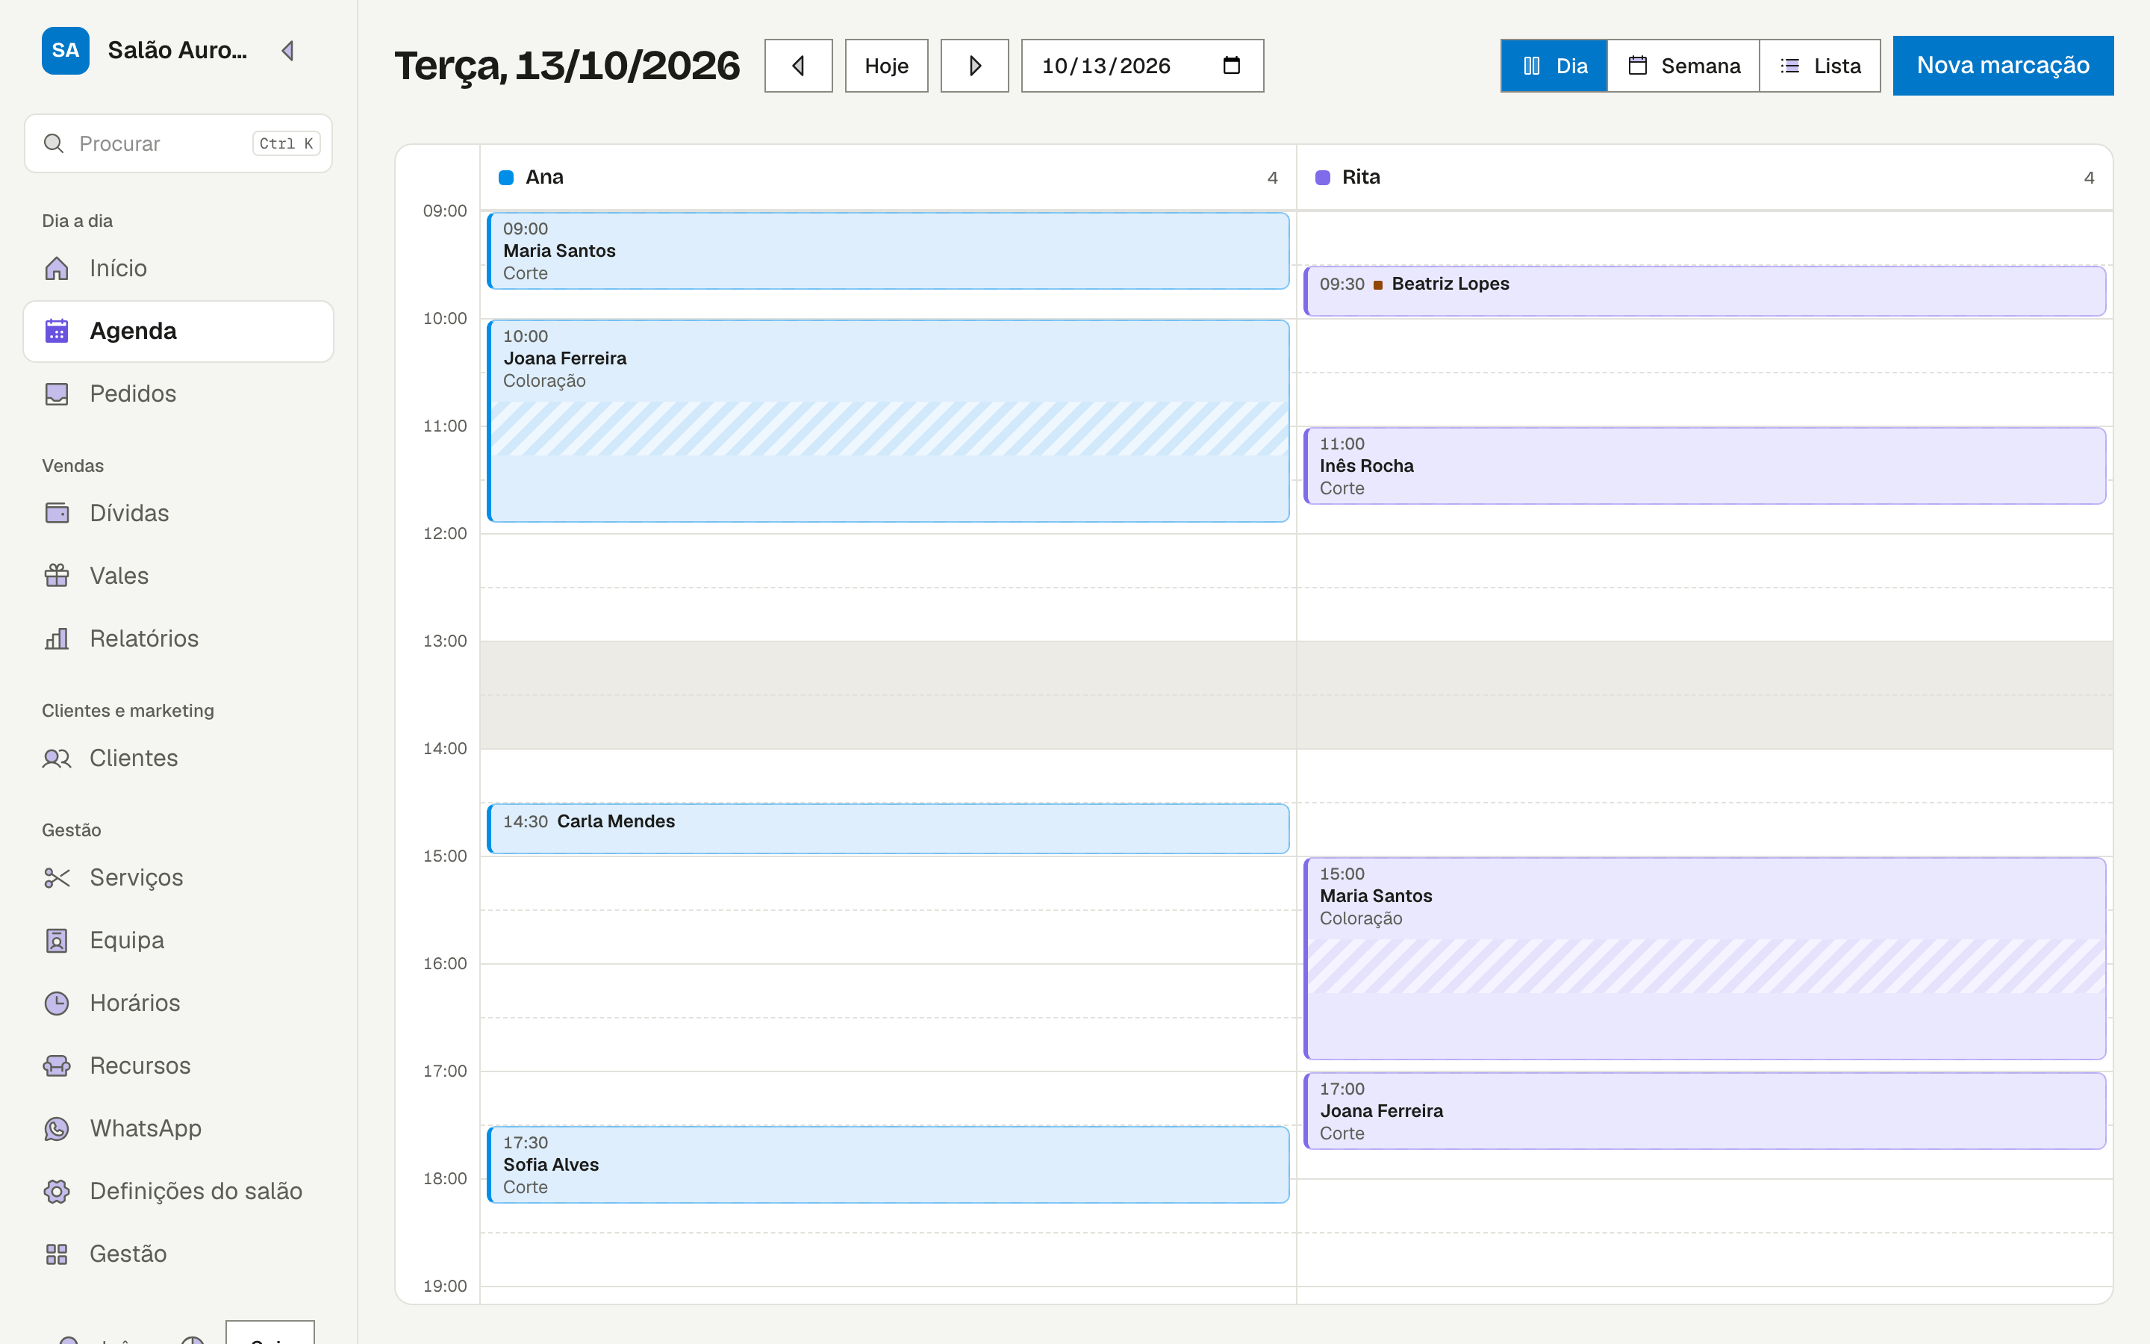Click the Horários clock icon

[x=57, y=1003]
